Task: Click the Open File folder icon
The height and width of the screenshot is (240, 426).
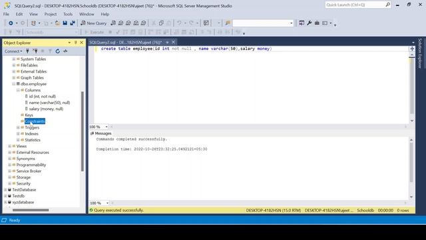Action: click(x=57, y=23)
